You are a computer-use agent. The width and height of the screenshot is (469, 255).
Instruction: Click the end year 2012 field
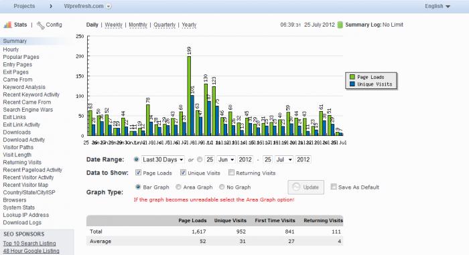tap(303, 160)
